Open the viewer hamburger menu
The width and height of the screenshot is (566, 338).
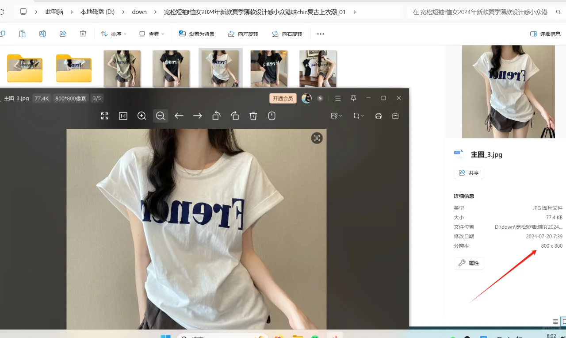tap(338, 98)
